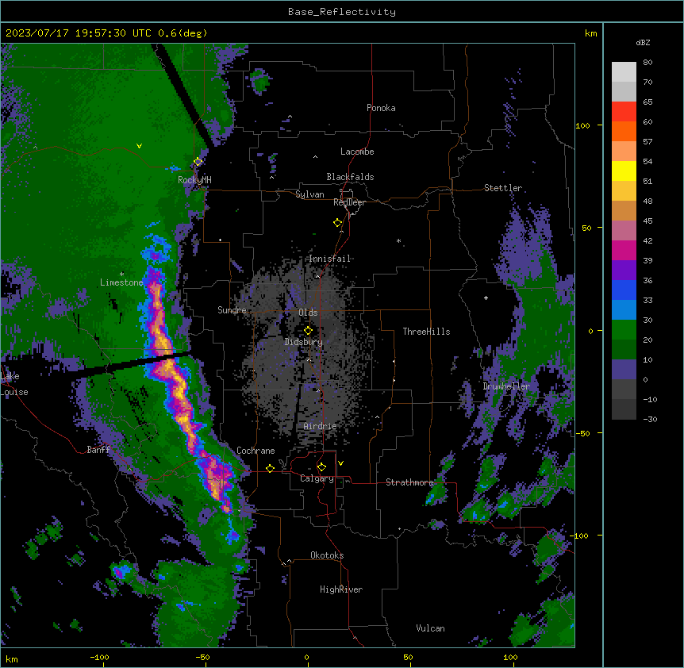Click the Didsbury town label
This screenshot has width=684, height=668.
pos(304,342)
